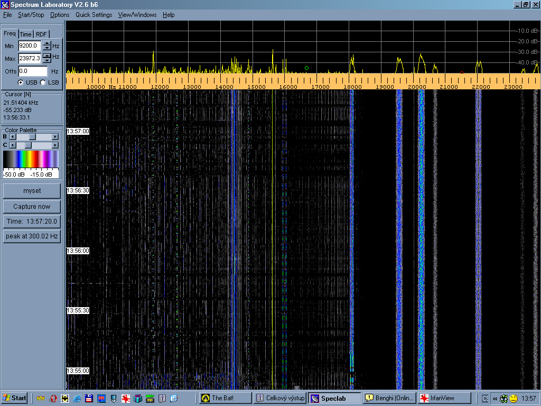The image size is (541, 406).
Task: Click the yellow wings quick launch icon
Action: (x=41, y=399)
